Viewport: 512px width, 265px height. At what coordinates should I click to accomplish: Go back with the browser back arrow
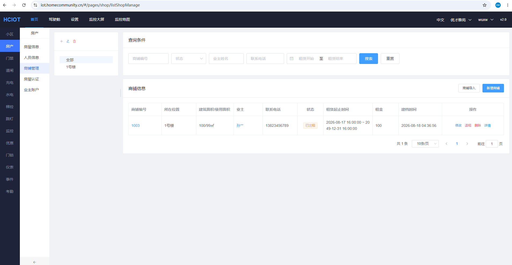point(5,5)
